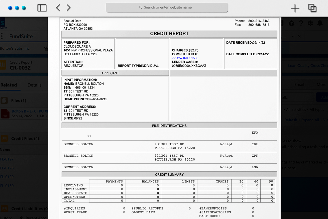View notifications via the bell icon
Viewport: 328px width, 219px height.
(320, 23)
